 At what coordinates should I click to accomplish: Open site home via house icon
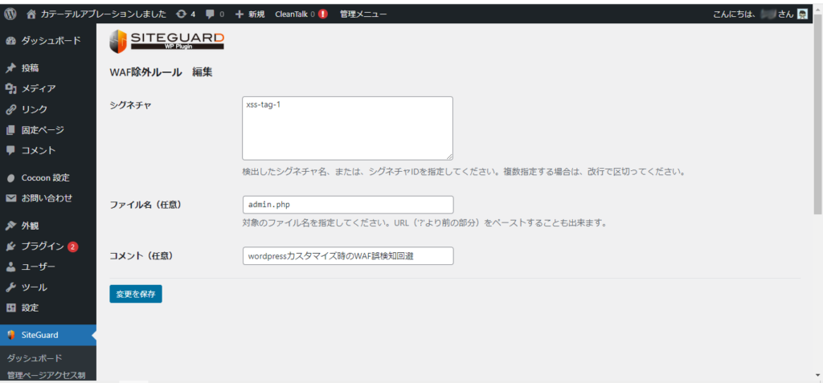pos(31,14)
